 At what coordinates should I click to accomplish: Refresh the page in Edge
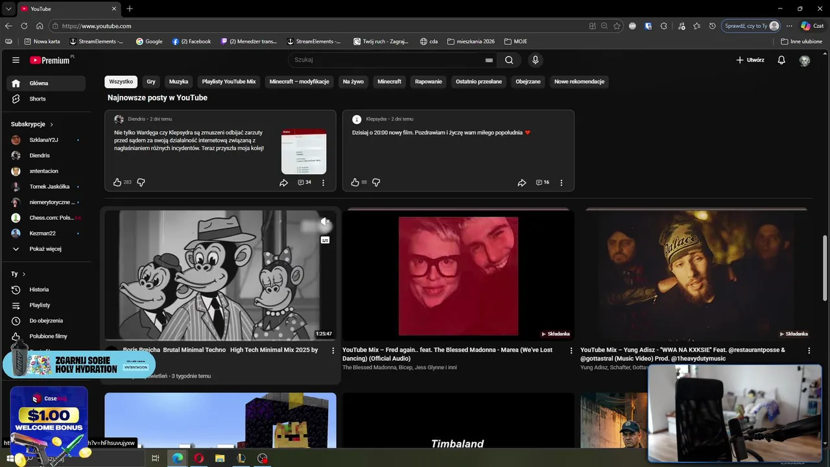(24, 26)
